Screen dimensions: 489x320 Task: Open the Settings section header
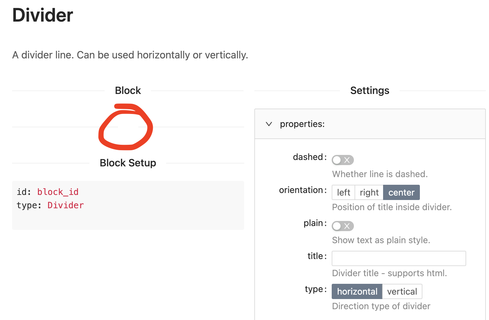pos(370,90)
